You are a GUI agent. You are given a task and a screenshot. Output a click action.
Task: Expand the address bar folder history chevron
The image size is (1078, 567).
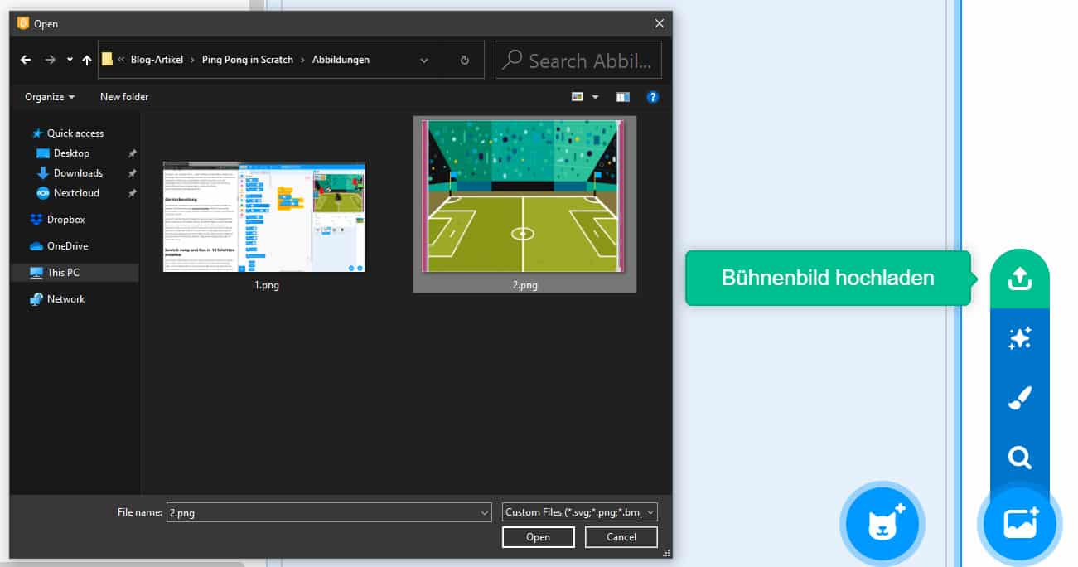423,60
